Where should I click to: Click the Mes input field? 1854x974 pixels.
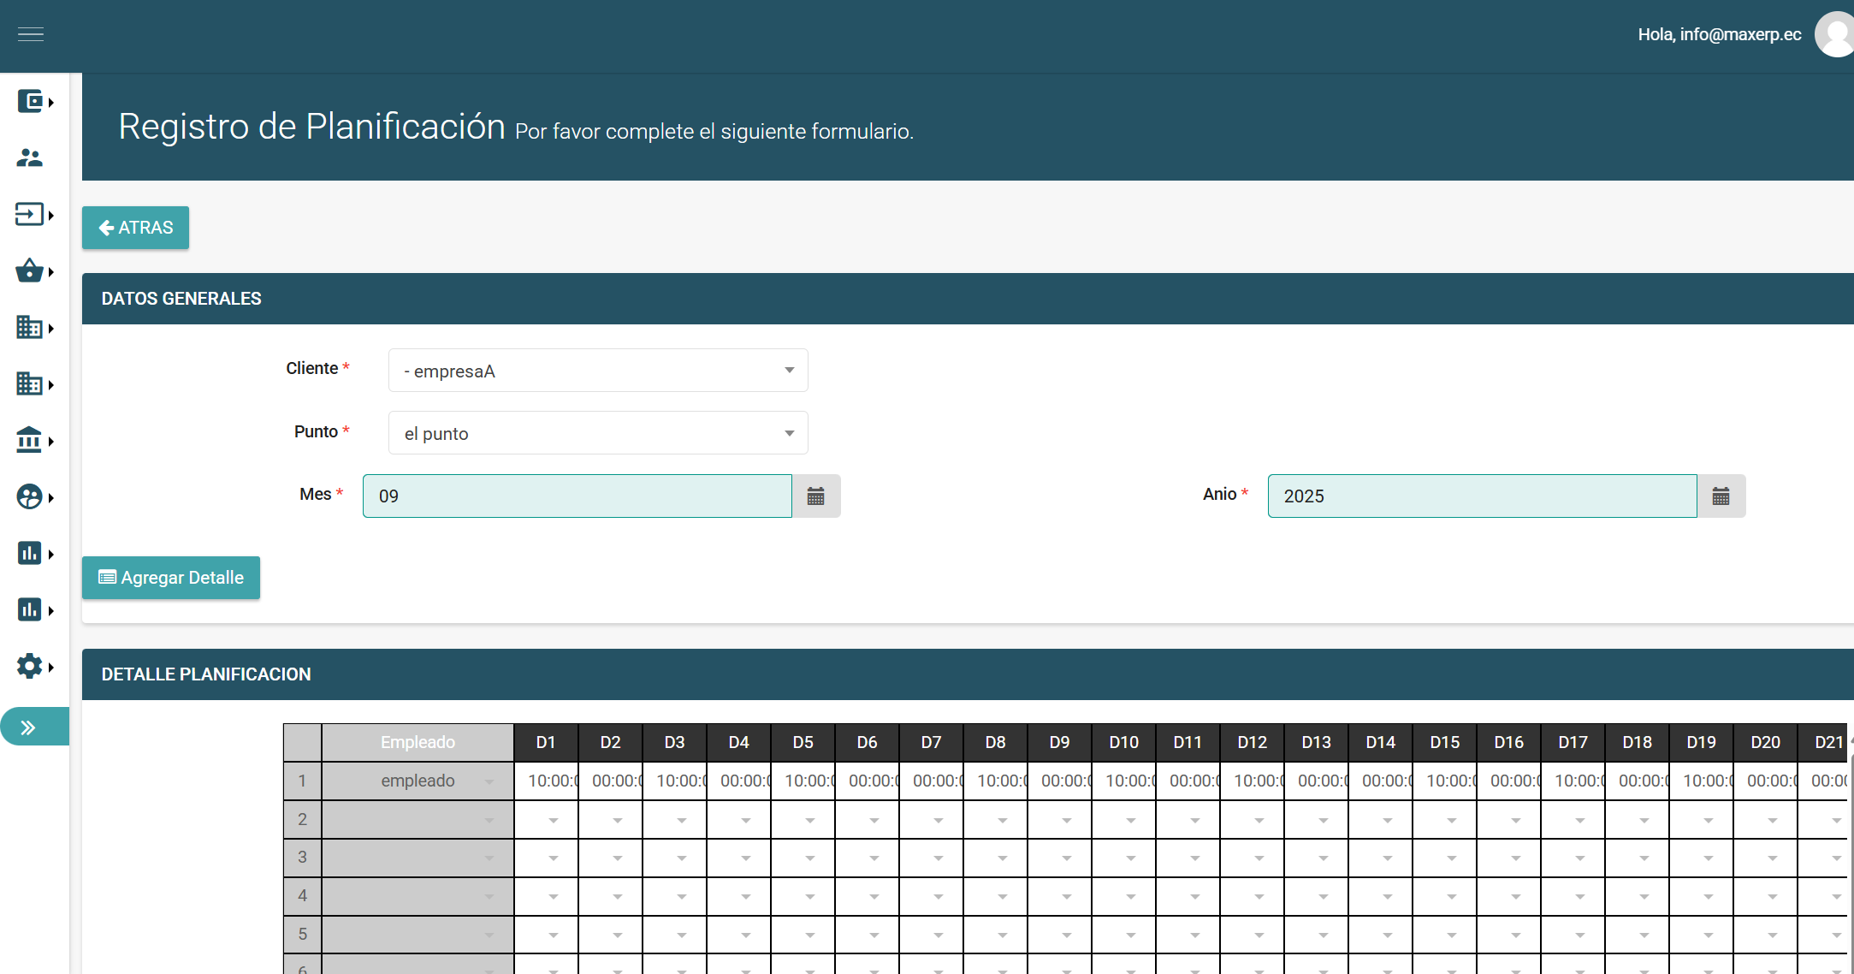click(x=577, y=496)
